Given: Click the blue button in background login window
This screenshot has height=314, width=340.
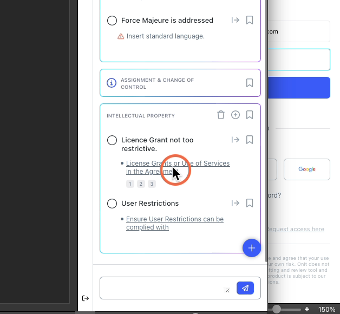Looking at the screenshot, I should coord(299,88).
